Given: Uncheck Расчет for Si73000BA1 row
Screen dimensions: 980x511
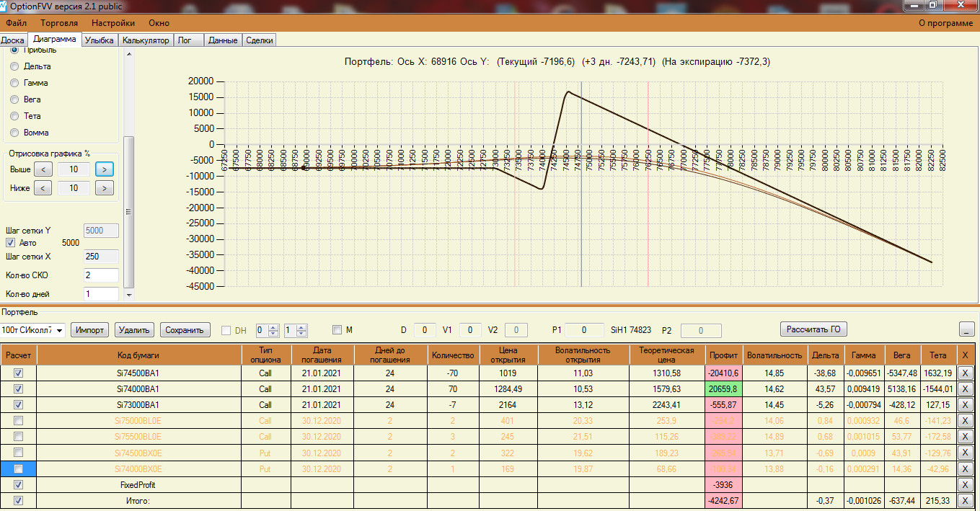Looking at the screenshot, I should (x=19, y=405).
